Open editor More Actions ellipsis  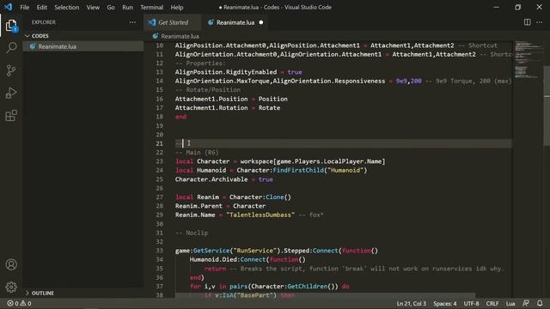tap(540, 22)
